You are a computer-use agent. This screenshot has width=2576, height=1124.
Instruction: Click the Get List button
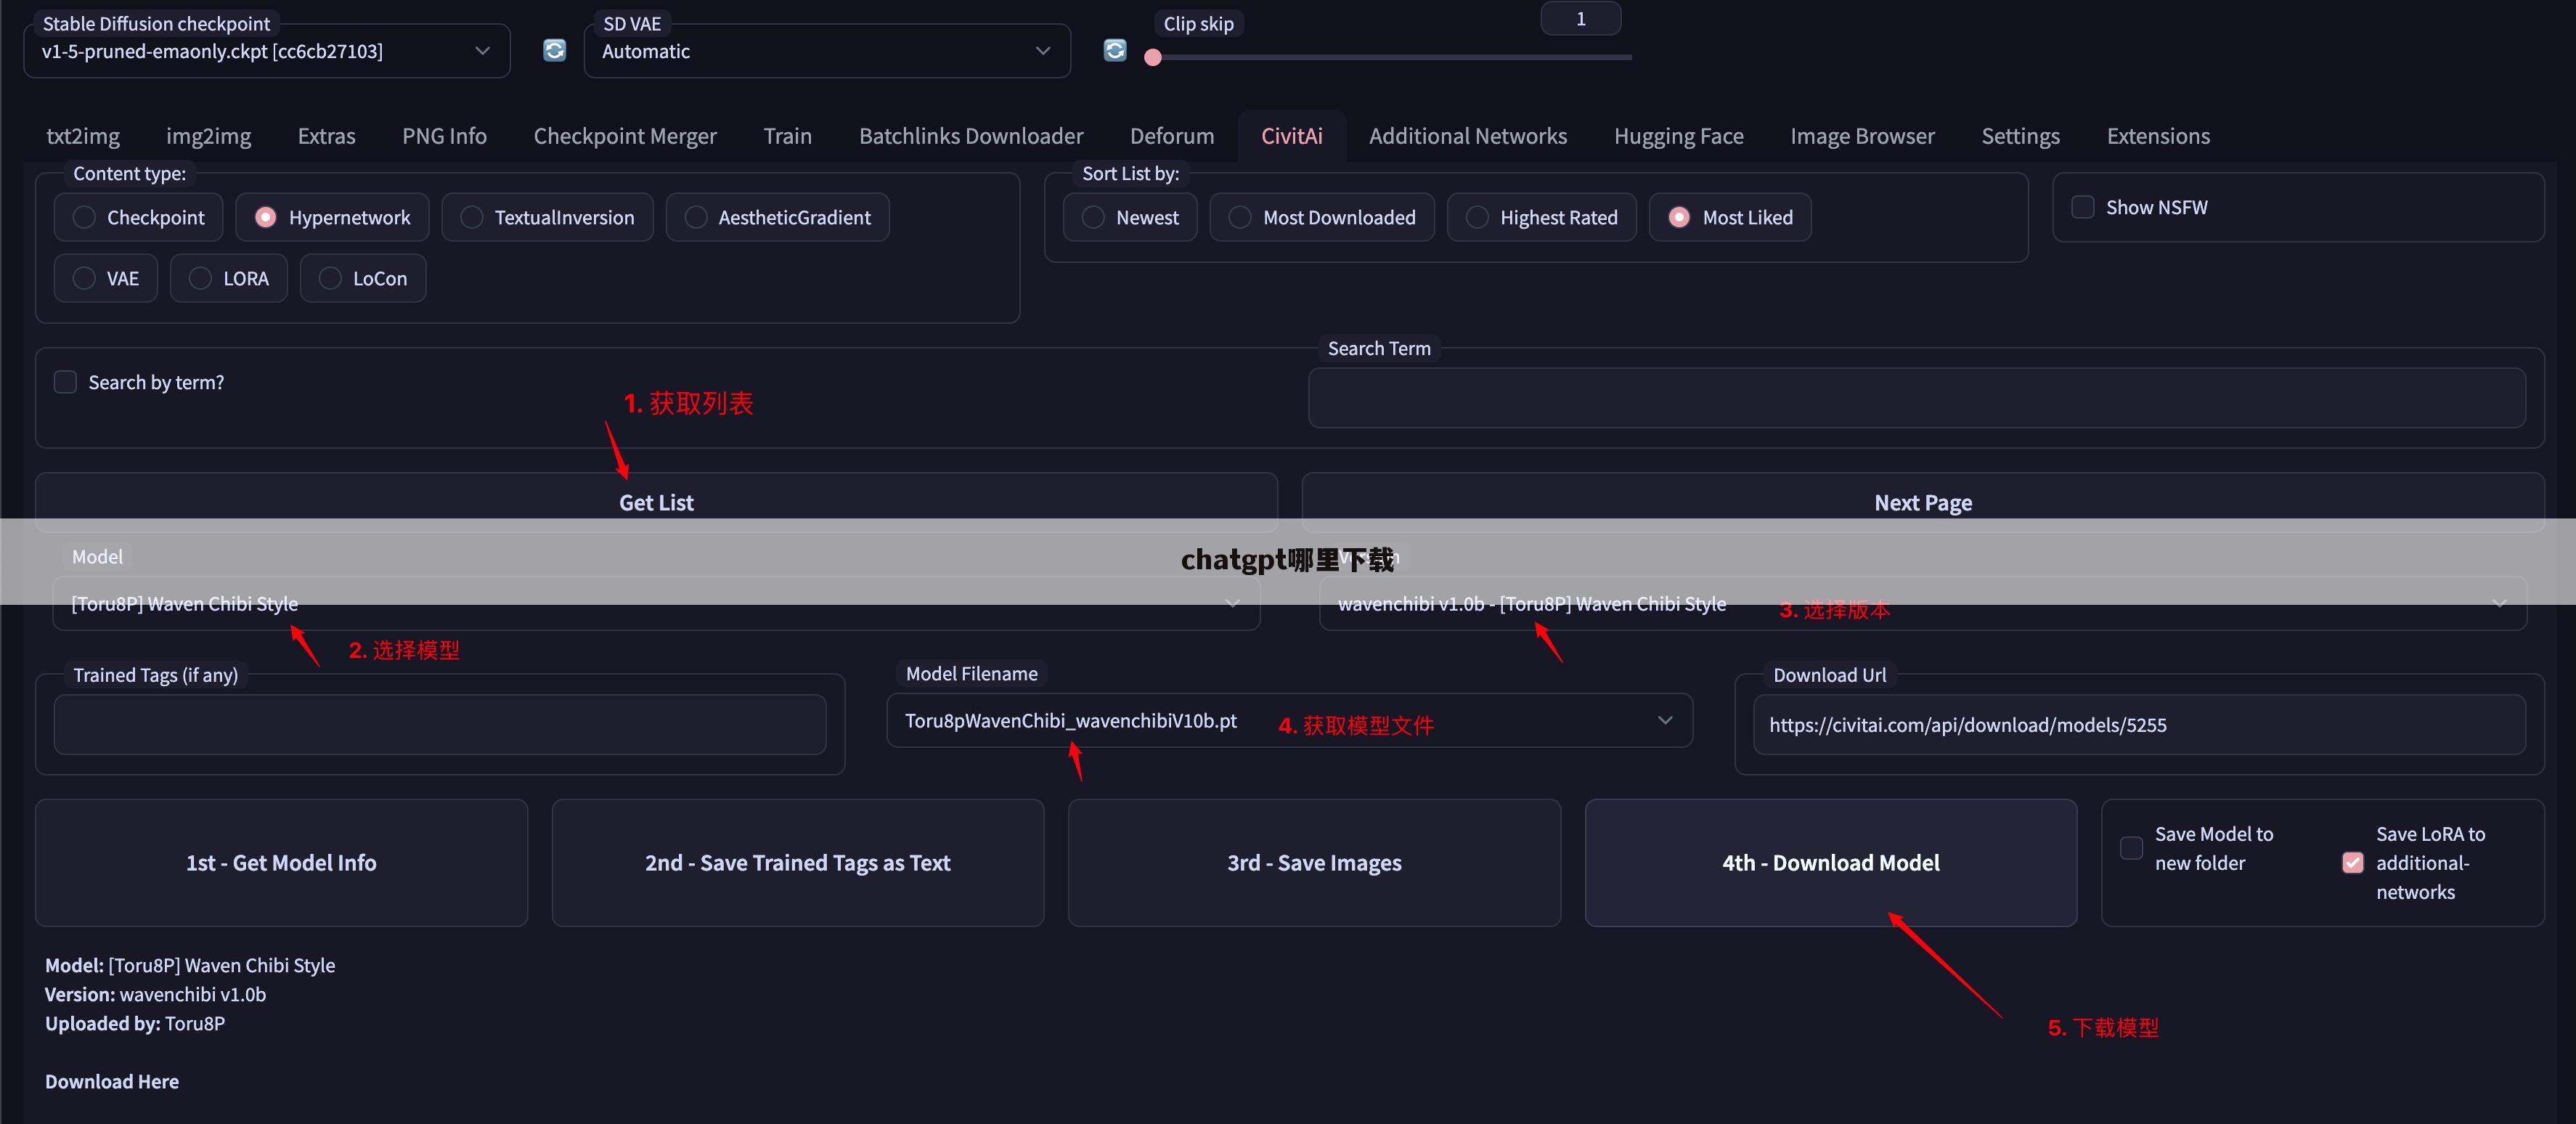pos(656,502)
